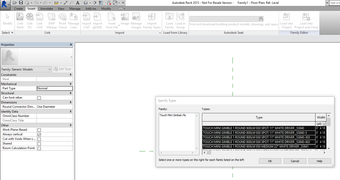Viewport: 340px width, 180px height.
Task: Click the Part Type value field
Action: pyautogui.click(x=55, y=88)
